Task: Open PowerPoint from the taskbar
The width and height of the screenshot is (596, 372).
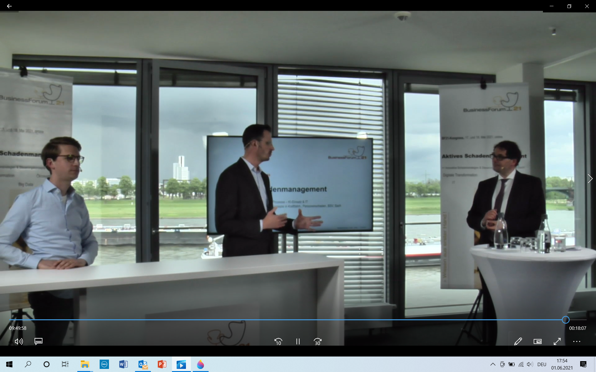Action: point(162,364)
